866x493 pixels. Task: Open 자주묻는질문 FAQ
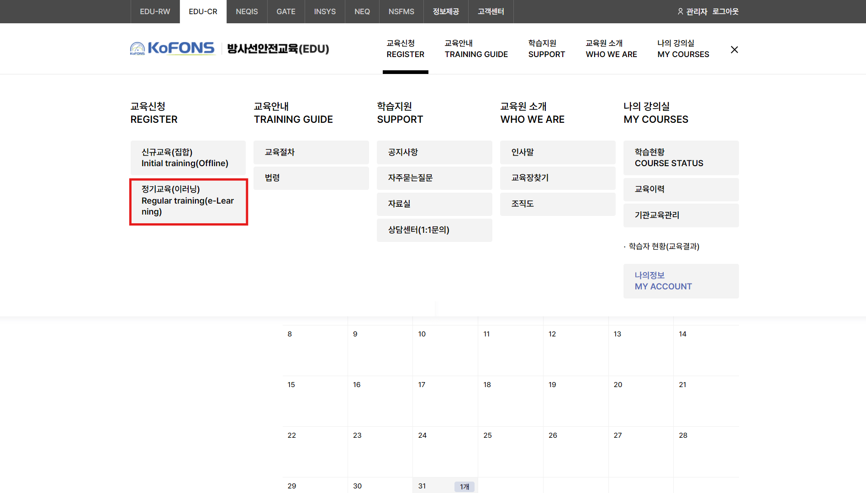coord(434,178)
